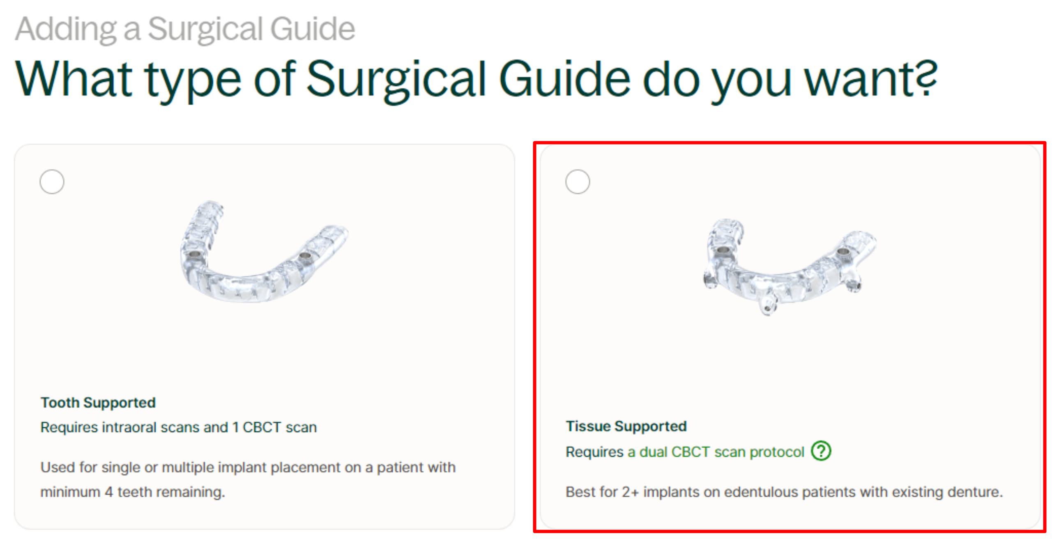The height and width of the screenshot is (553, 1052).
Task: Click the Tooth Supported title text
Action: [x=98, y=402]
